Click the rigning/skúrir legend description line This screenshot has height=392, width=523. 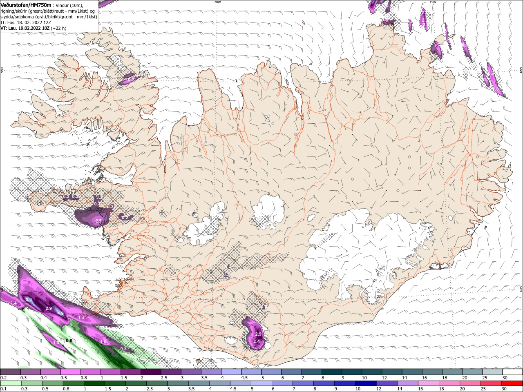[x=48, y=11]
